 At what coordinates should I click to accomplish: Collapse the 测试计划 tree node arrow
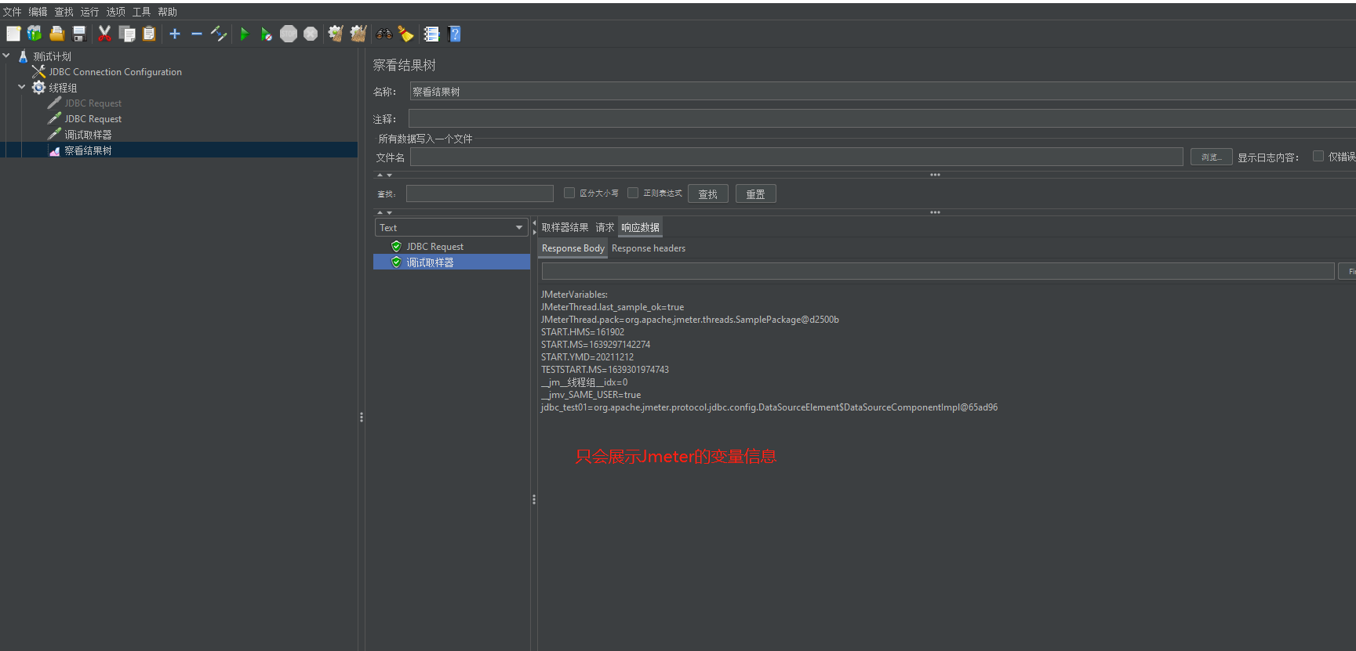click(x=6, y=56)
